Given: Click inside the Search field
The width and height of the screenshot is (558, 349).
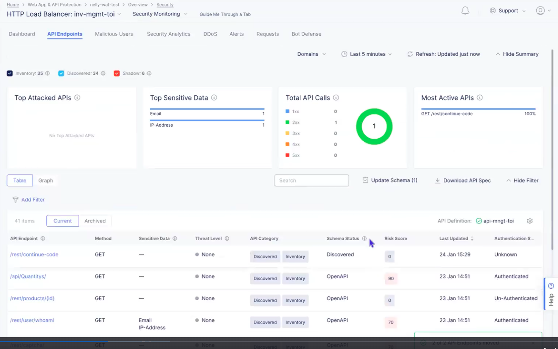Looking at the screenshot, I should (x=311, y=180).
